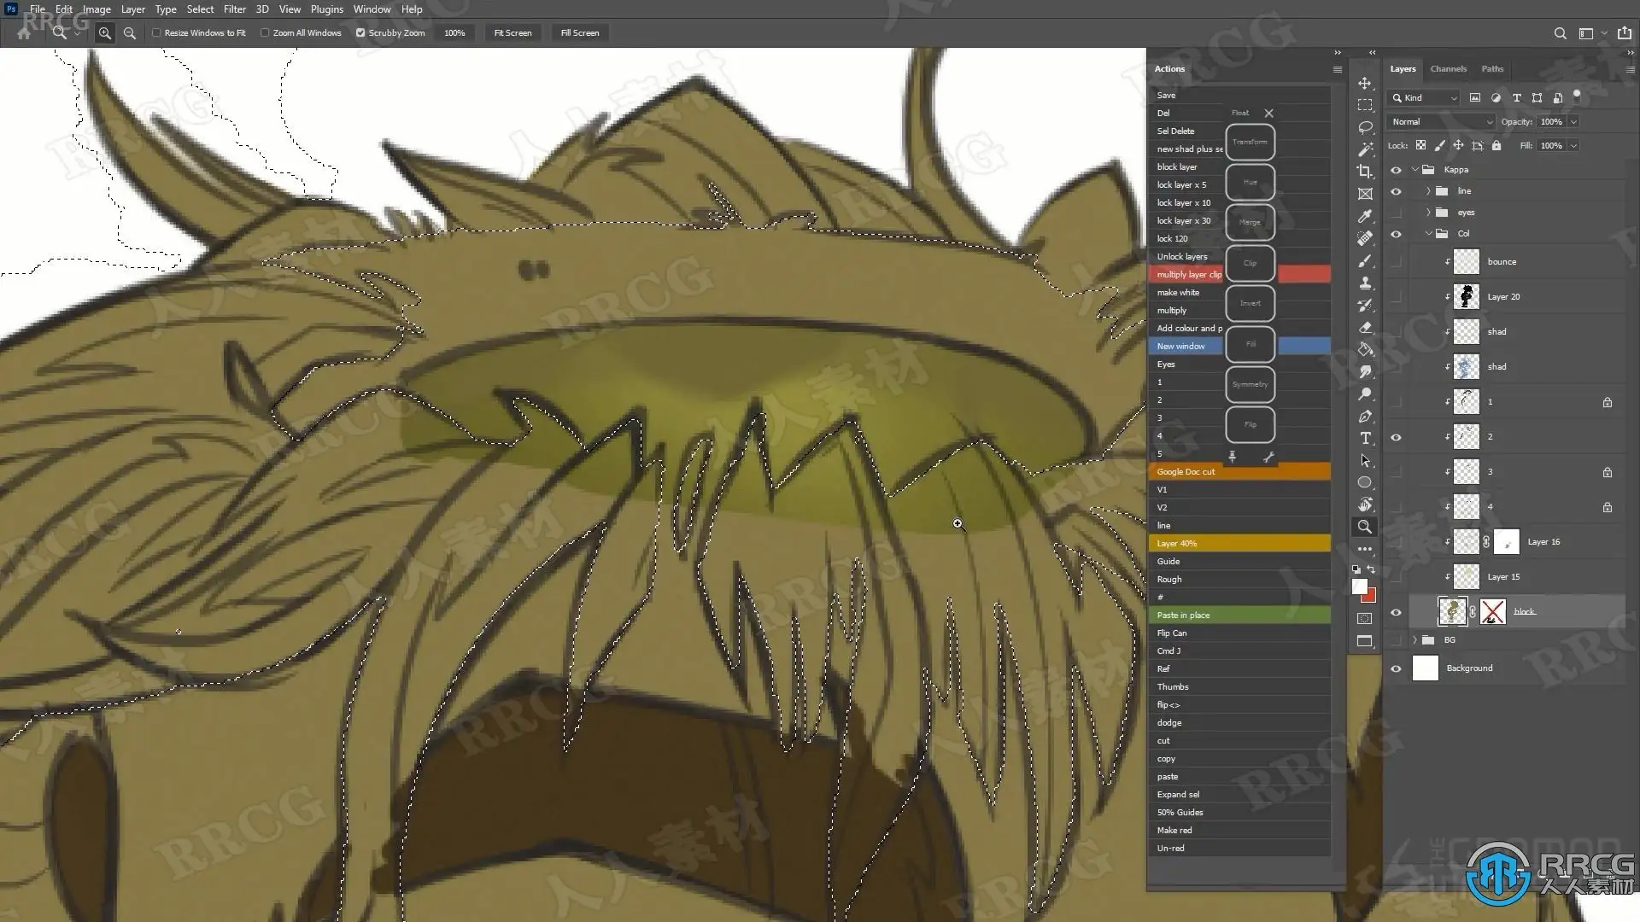Select the Horizontal Type tool

tap(1365, 438)
